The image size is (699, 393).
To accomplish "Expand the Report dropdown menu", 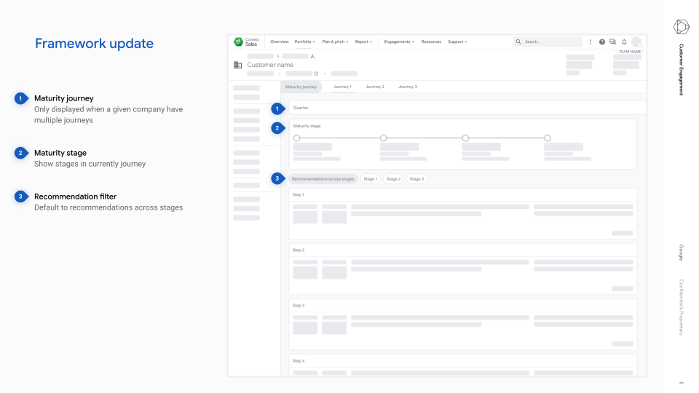I will pos(363,42).
